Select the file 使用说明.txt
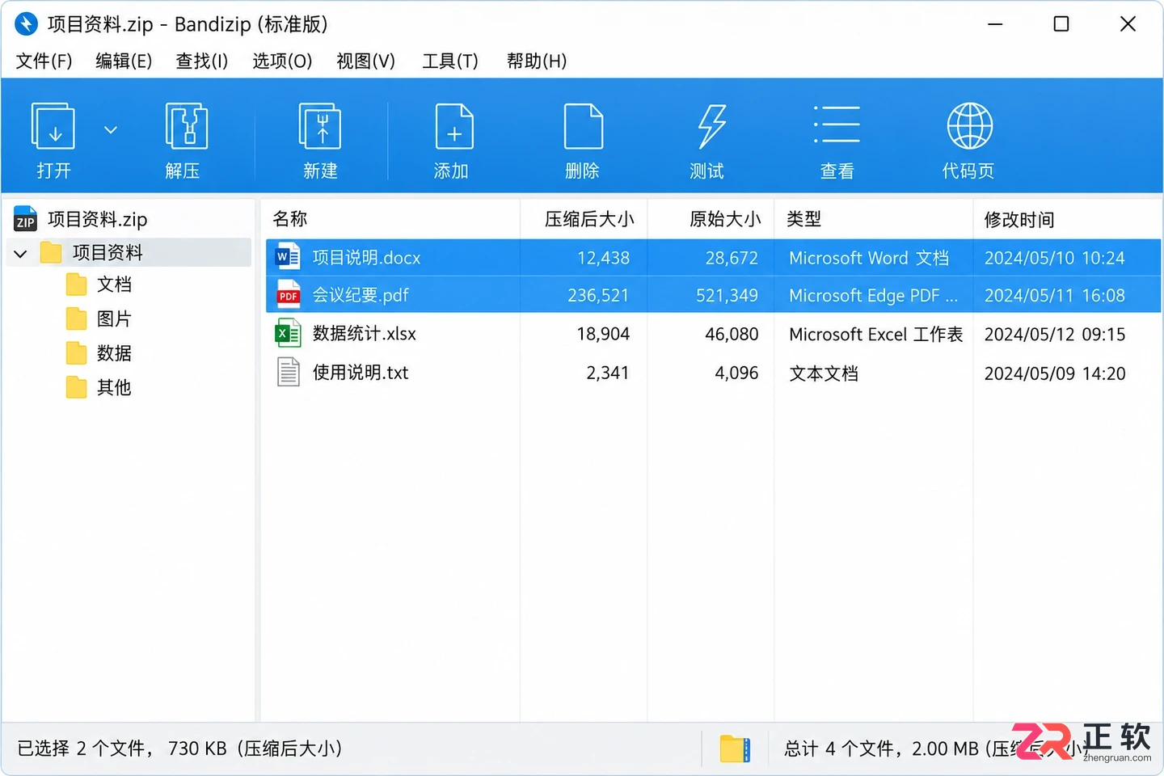The height and width of the screenshot is (776, 1164). pos(361,373)
